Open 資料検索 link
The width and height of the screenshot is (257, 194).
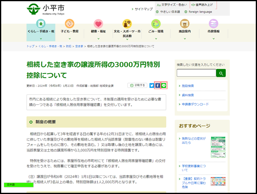point(188,95)
